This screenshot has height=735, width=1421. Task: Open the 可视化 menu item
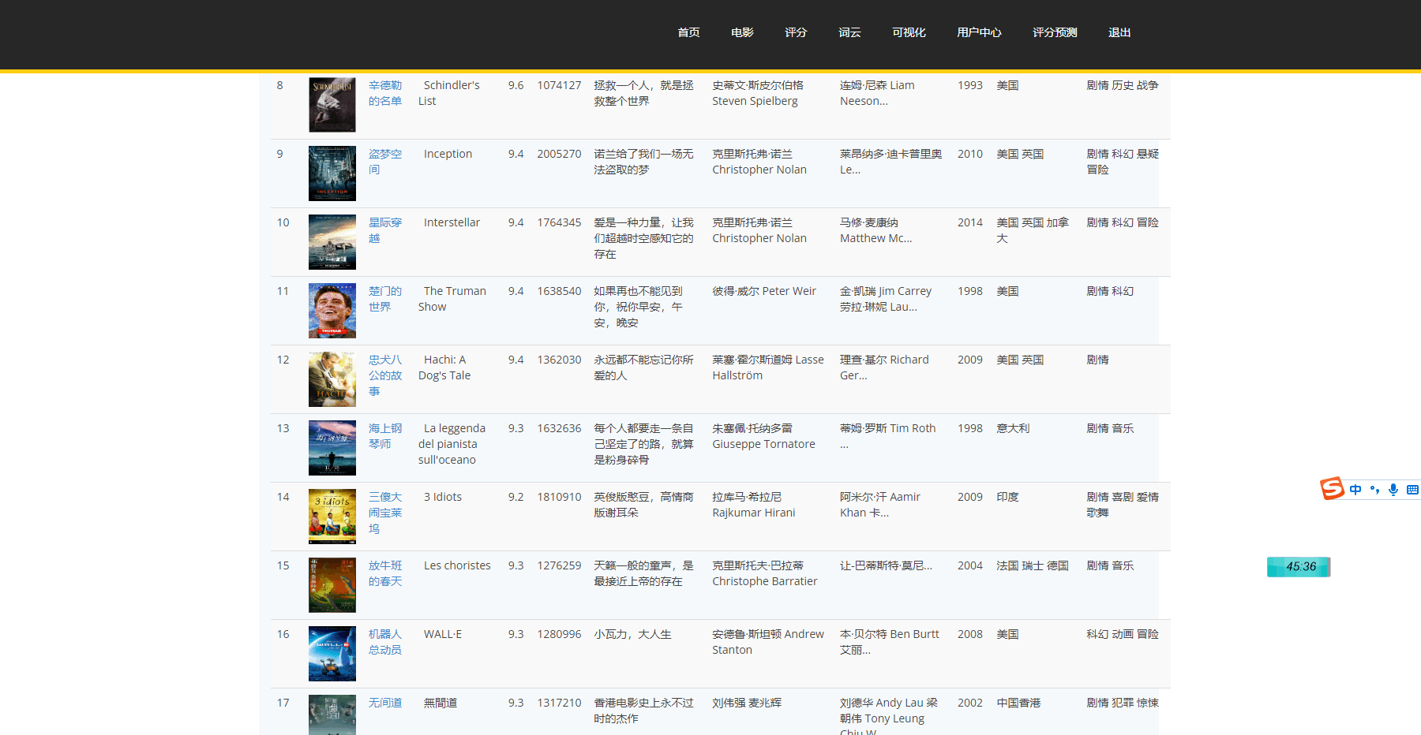(909, 32)
